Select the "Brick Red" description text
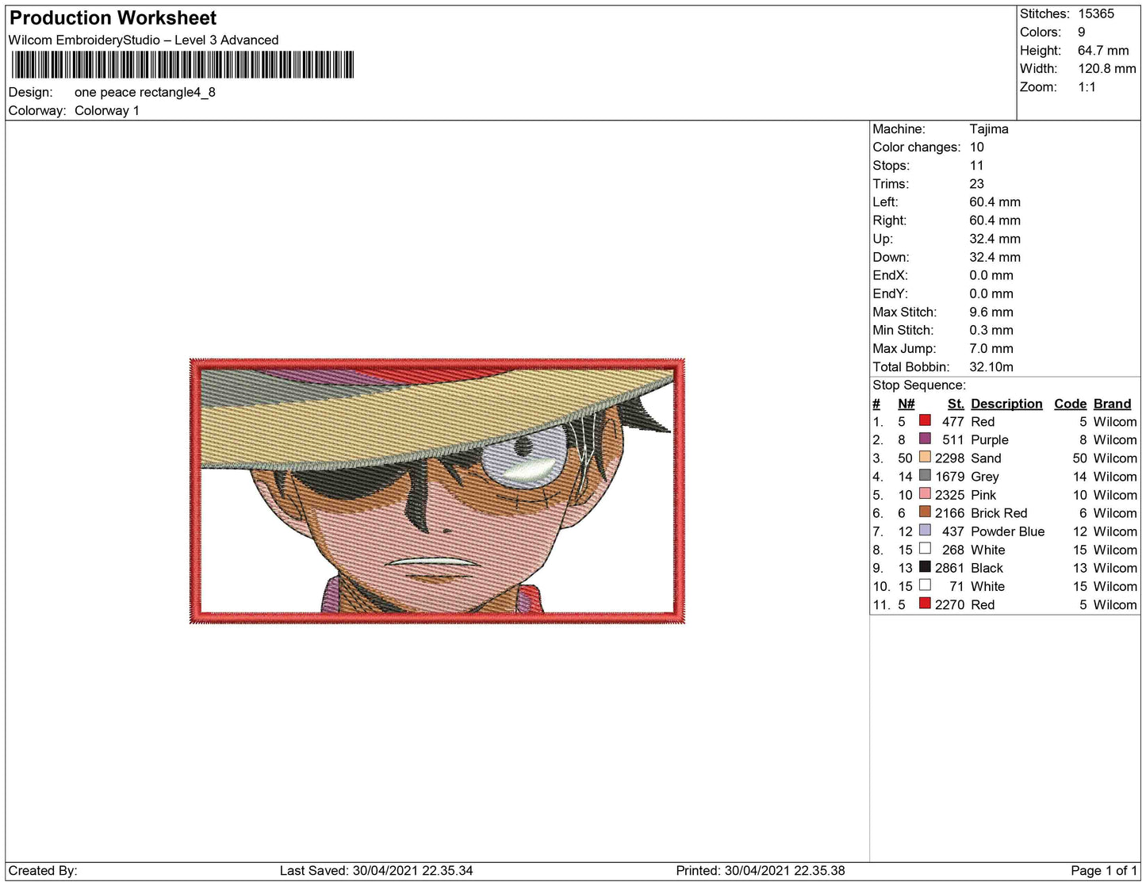The width and height of the screenshot is (1146, 882). click(x=998, y=512)
